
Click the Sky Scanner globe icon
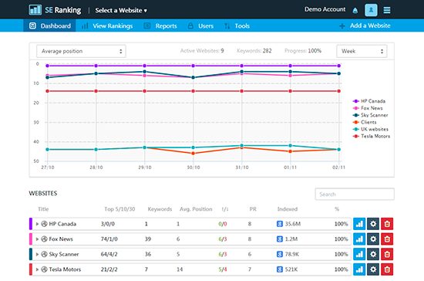(x=44, y=254)
